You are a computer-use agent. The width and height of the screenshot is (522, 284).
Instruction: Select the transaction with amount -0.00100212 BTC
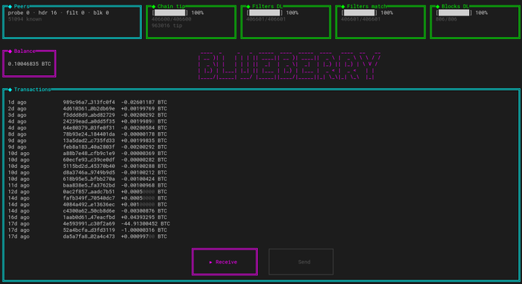point(88,173)
